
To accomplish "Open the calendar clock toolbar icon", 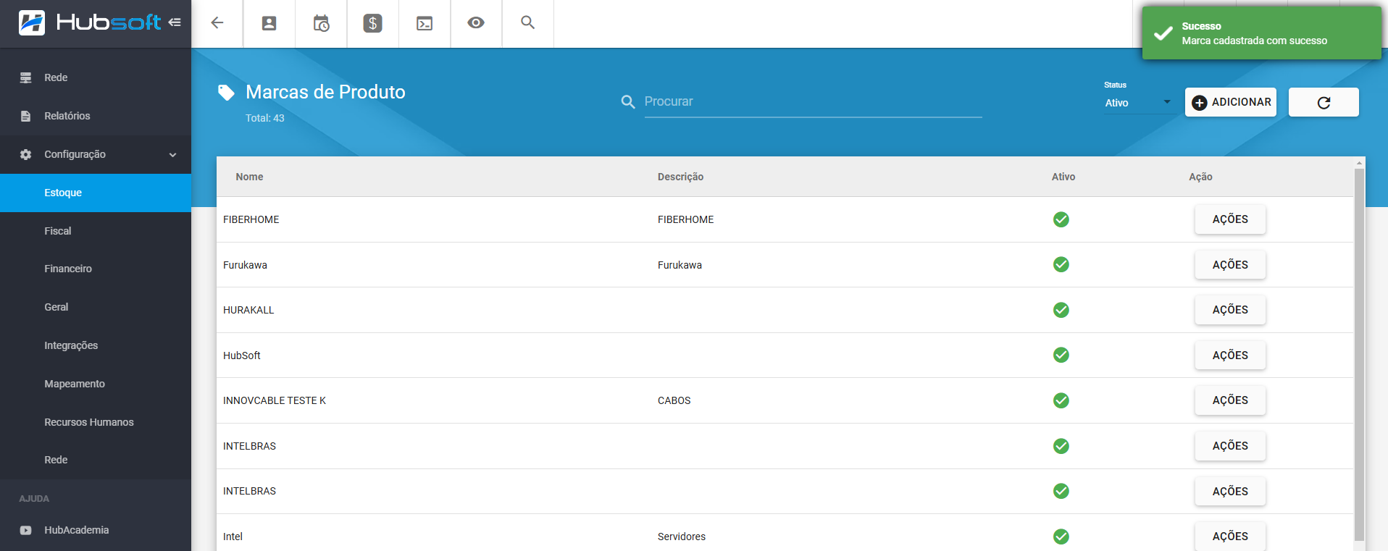I will (x=321, y=23).
